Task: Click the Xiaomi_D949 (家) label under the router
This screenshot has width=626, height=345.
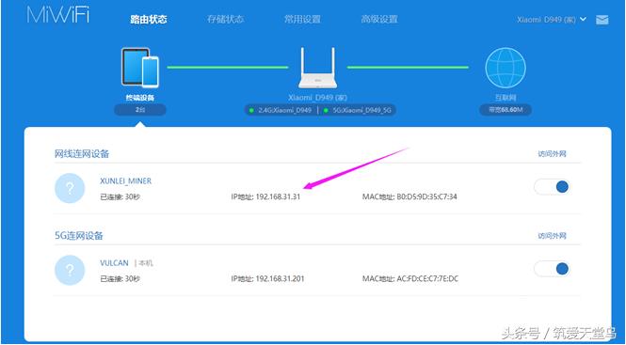Action: click(x=317, y=98)
